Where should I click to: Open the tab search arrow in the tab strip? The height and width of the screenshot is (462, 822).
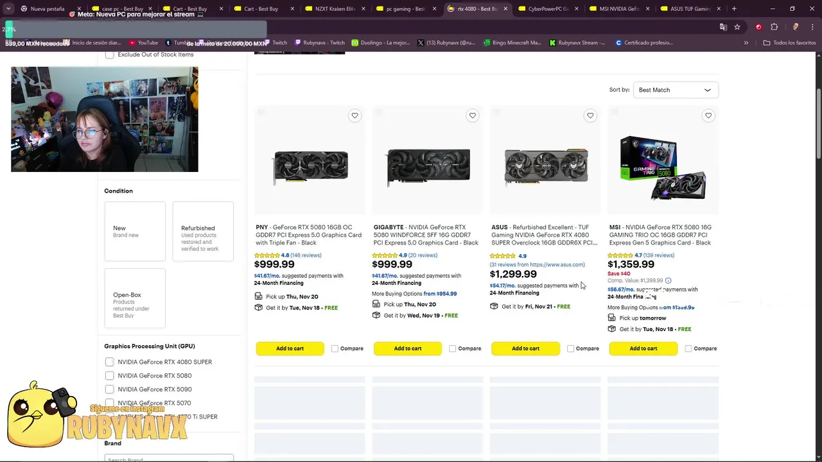pos(8,9)
